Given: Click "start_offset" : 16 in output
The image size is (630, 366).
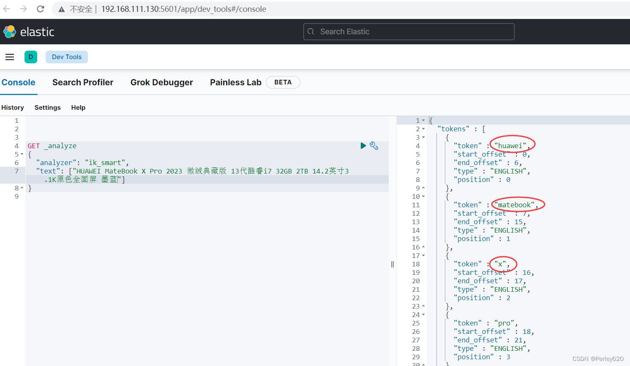Looking at the screenshot, I should click(494, 272).
